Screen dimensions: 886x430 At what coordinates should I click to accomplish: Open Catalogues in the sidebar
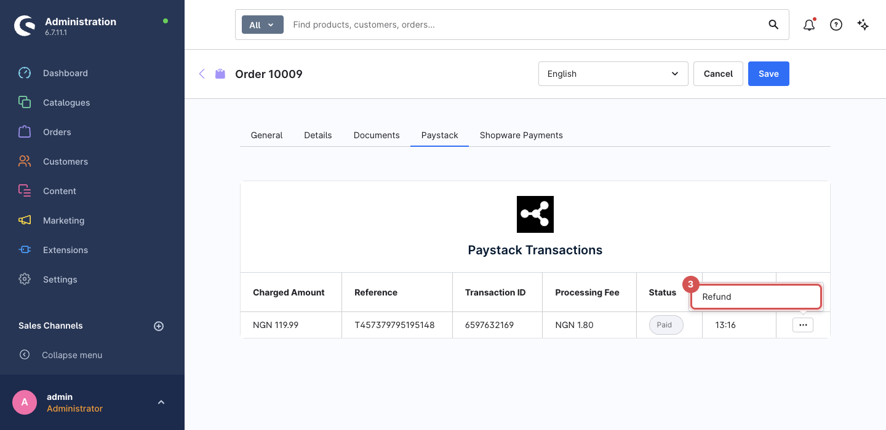click(x=66, y=103)
